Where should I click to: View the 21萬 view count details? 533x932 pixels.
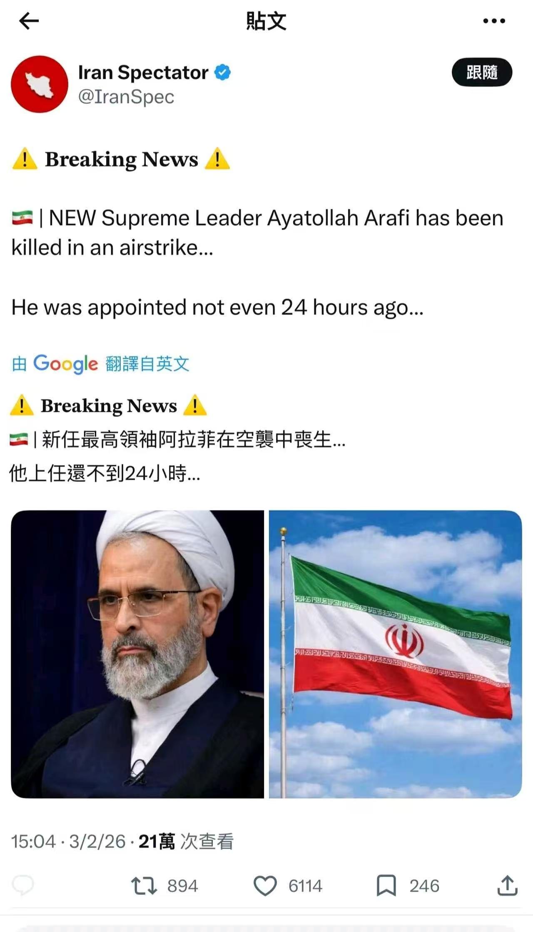tap(186, 842)
